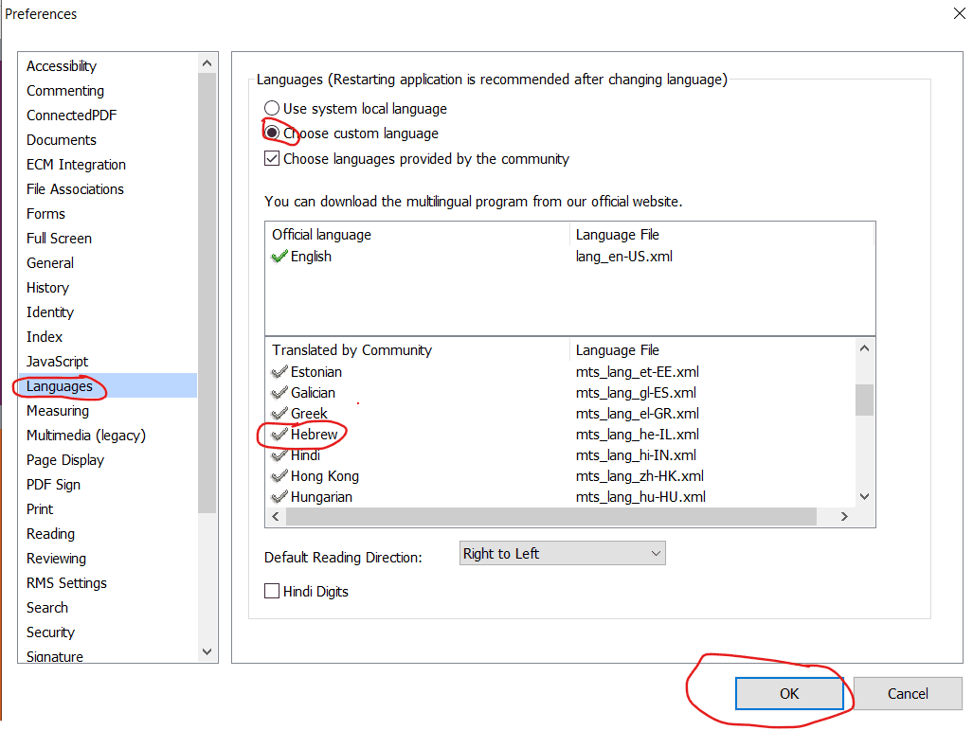The height and width of the screenshot is (730, 973).
Task: Click the checkmark icon beside Estonian
Action: [x=279, y=372]
